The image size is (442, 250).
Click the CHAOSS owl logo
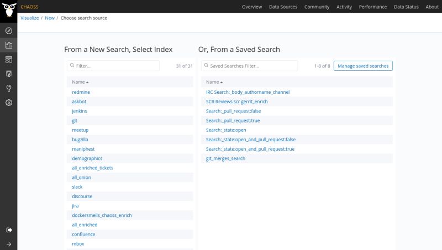(8, 9)
